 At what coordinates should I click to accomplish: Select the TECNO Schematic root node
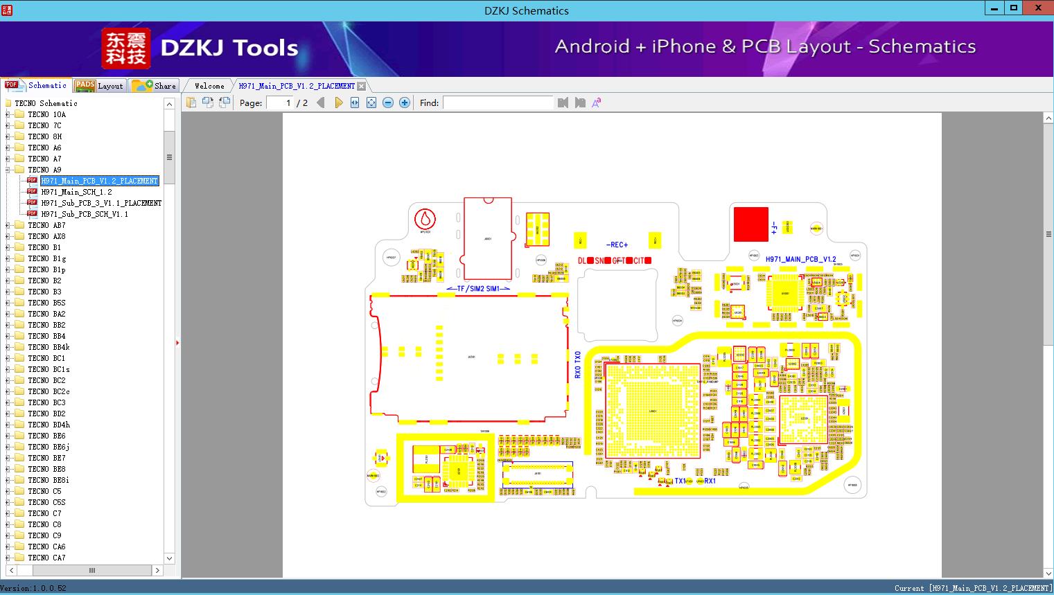[x=46, y=103]
